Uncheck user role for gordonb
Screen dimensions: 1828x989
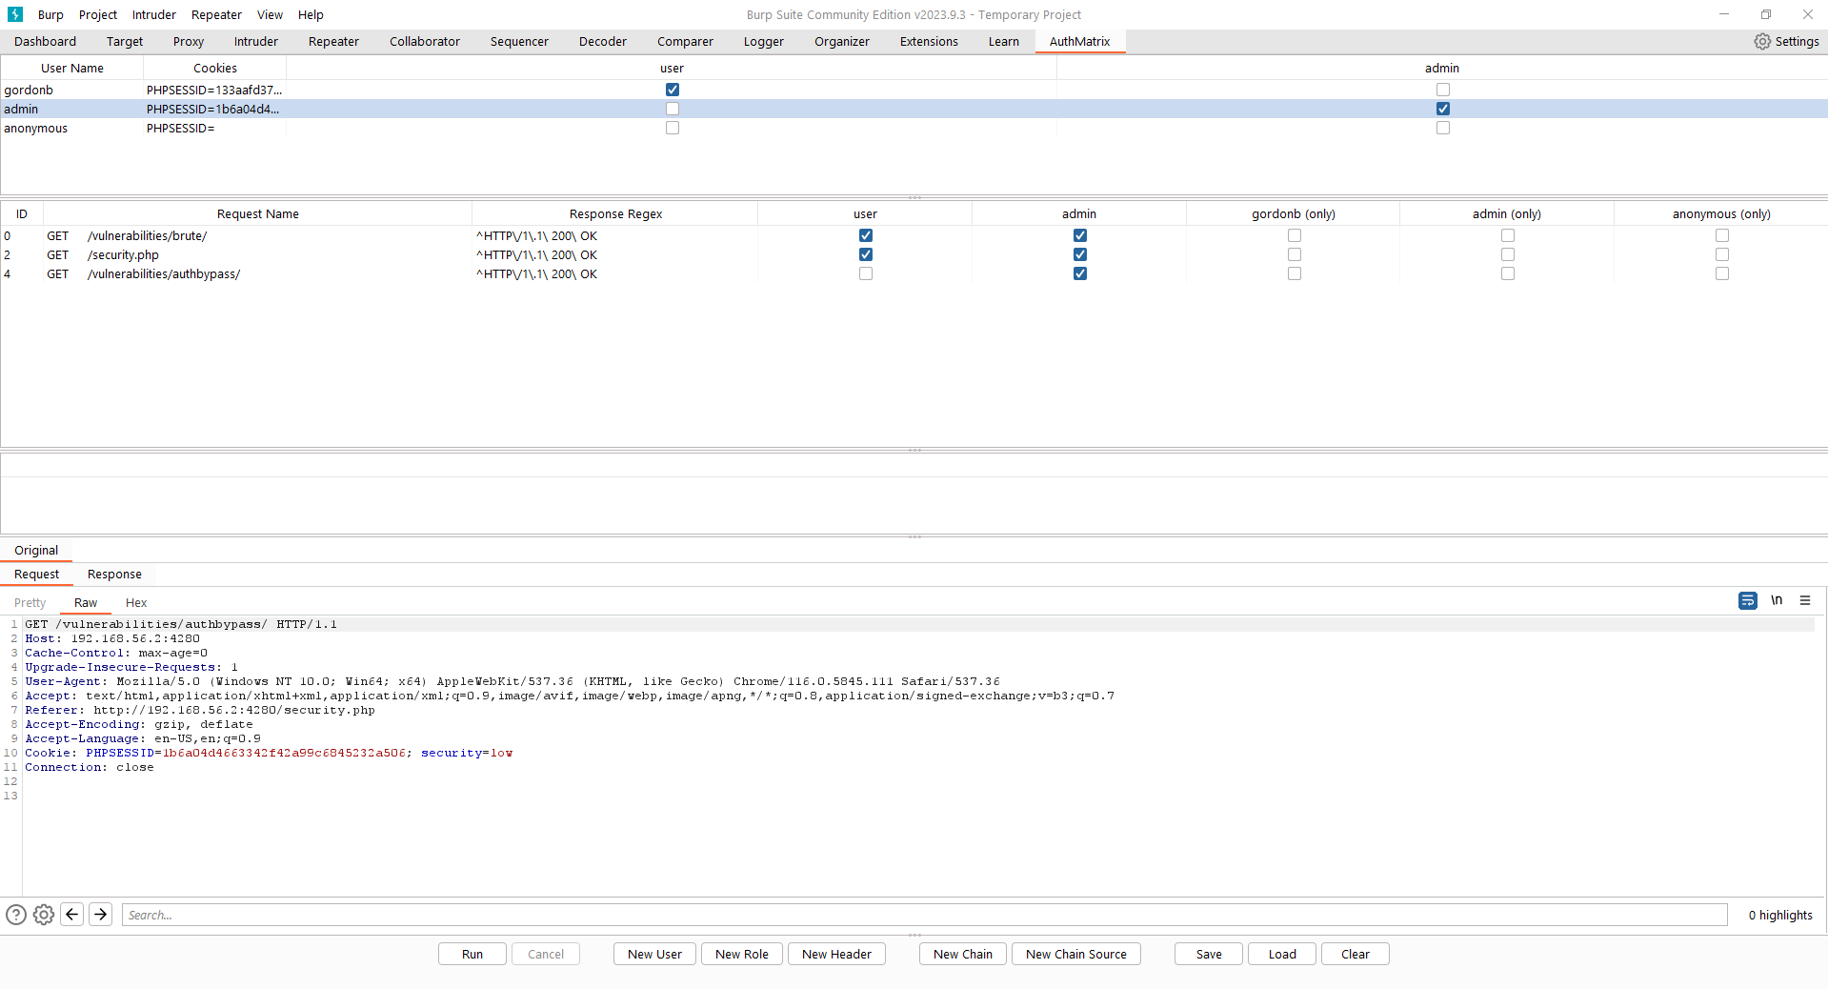[673, 90]
